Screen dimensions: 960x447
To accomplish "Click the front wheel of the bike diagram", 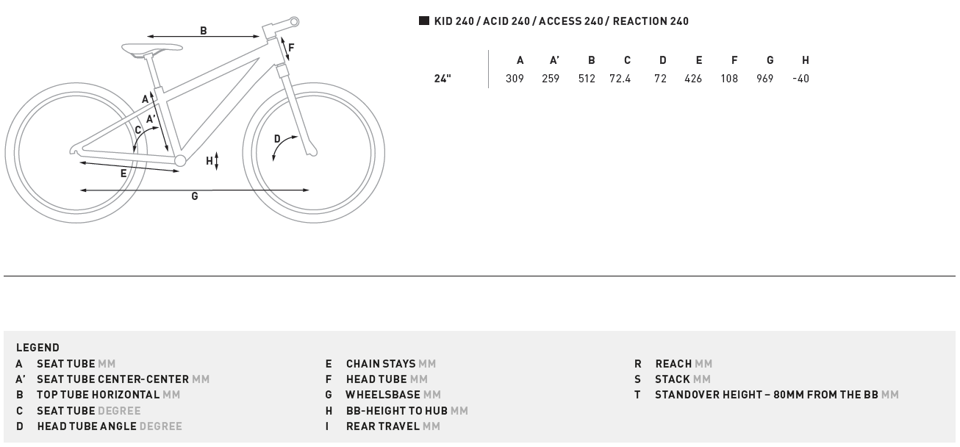I will (x=314, y=153).
